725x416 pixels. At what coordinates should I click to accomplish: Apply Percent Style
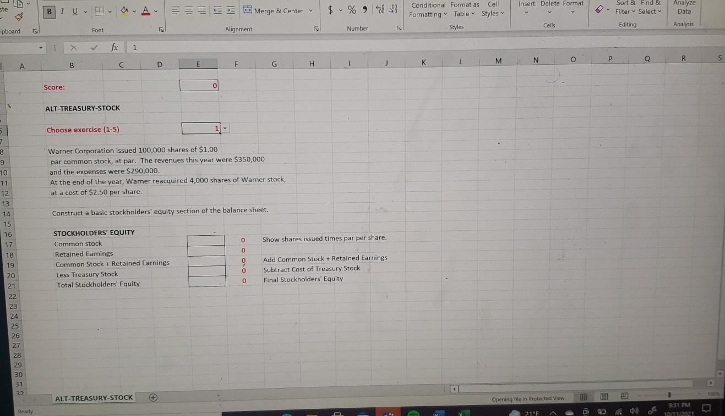click(351, 10)
